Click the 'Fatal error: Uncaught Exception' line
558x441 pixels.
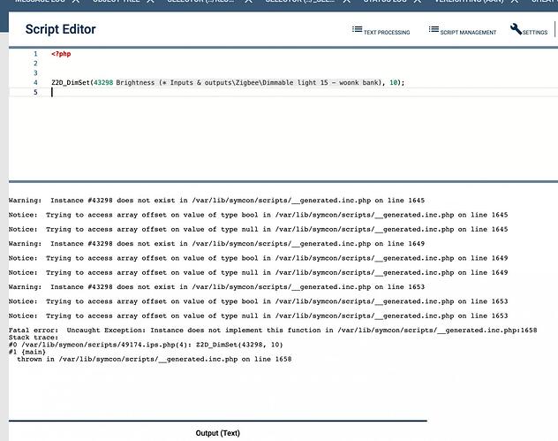pos(273,331)
